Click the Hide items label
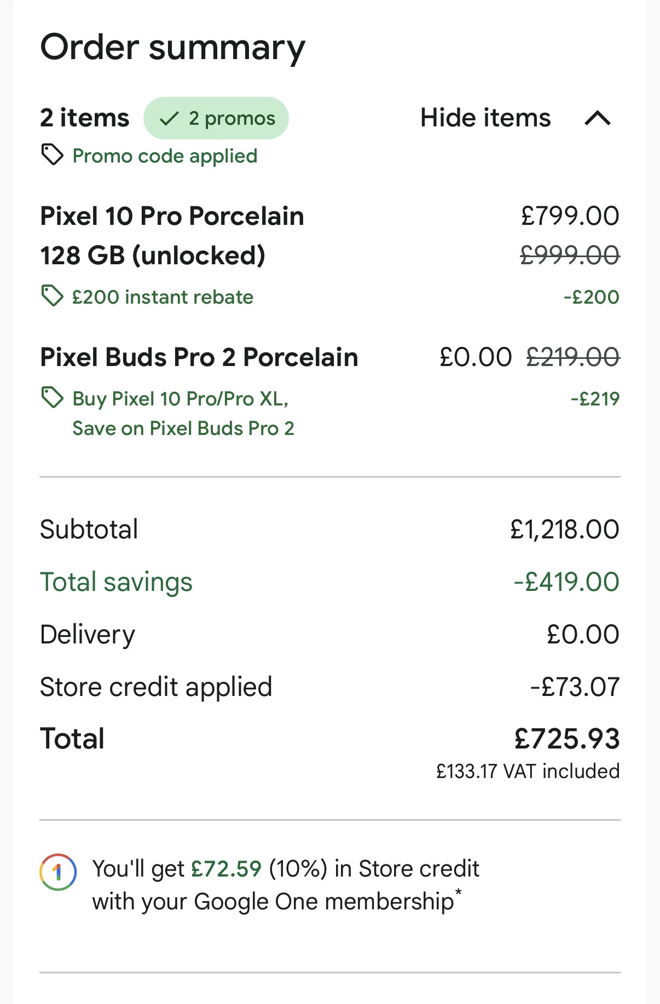This screenshot has width=660, height=1004. pyautogui.click(x=485, y=118)
